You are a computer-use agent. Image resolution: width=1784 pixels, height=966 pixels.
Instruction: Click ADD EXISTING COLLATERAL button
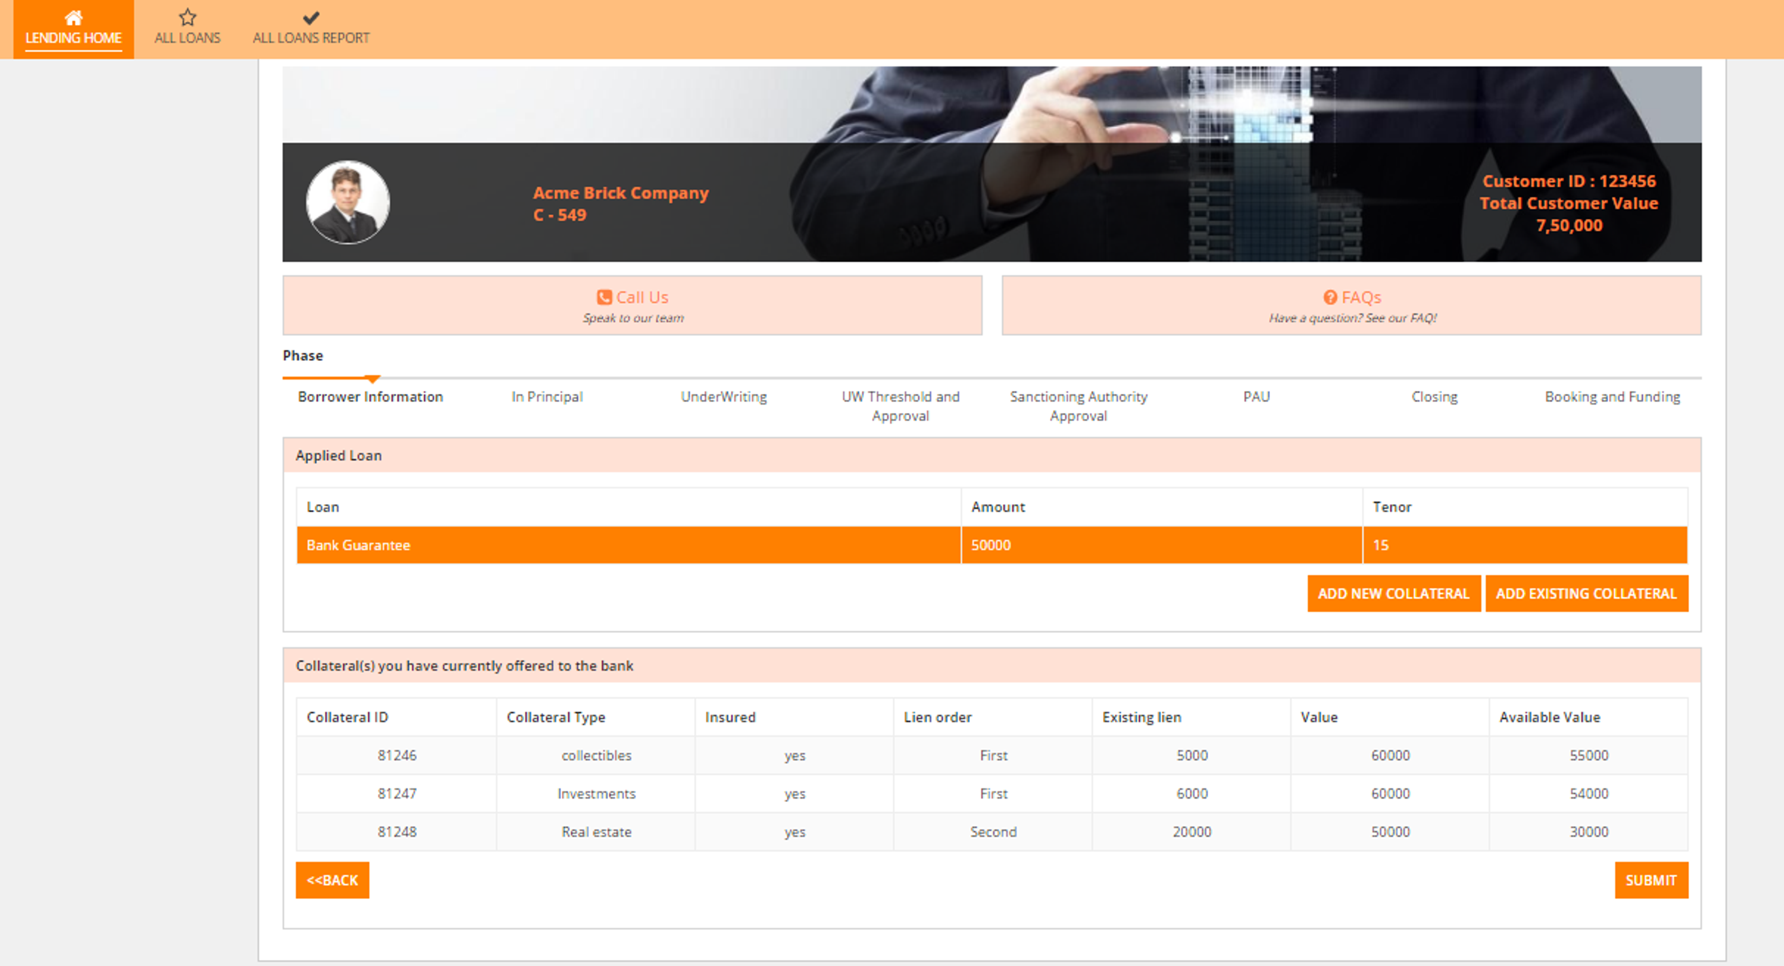point(1586,594)
